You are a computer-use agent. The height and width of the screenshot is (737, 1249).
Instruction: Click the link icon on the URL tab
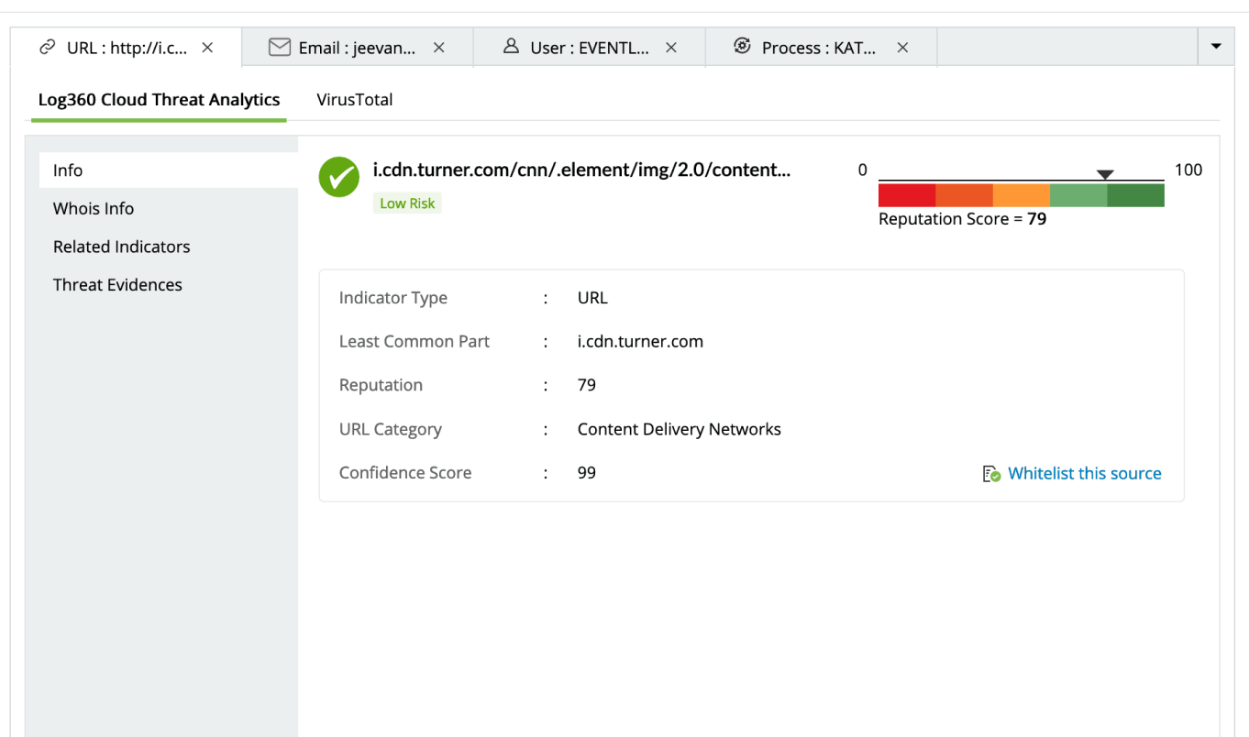click(x=48, y=47)
